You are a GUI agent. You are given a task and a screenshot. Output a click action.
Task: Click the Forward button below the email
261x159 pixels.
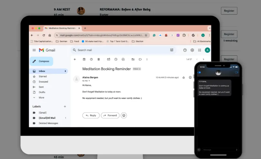[x=110, y=115]
